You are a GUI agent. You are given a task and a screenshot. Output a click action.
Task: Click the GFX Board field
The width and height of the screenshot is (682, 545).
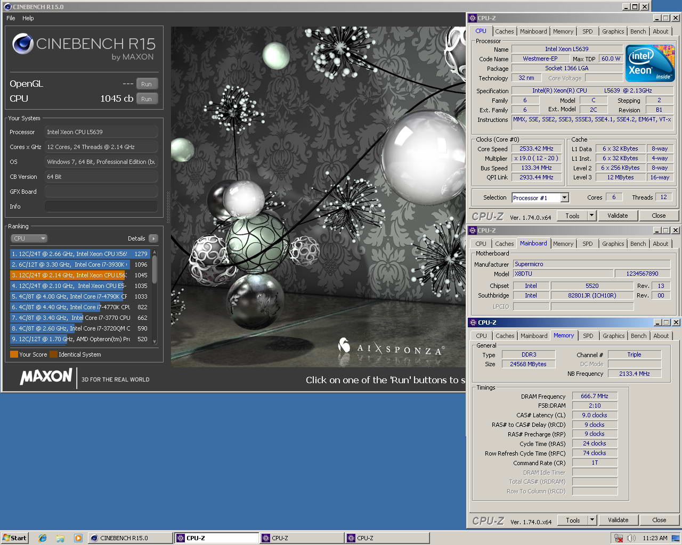click(x=101, y=192)
